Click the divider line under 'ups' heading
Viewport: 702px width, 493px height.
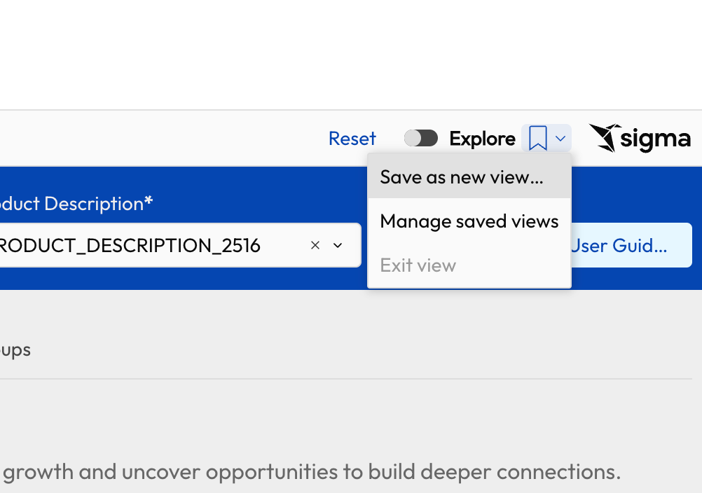coord(346,379)
